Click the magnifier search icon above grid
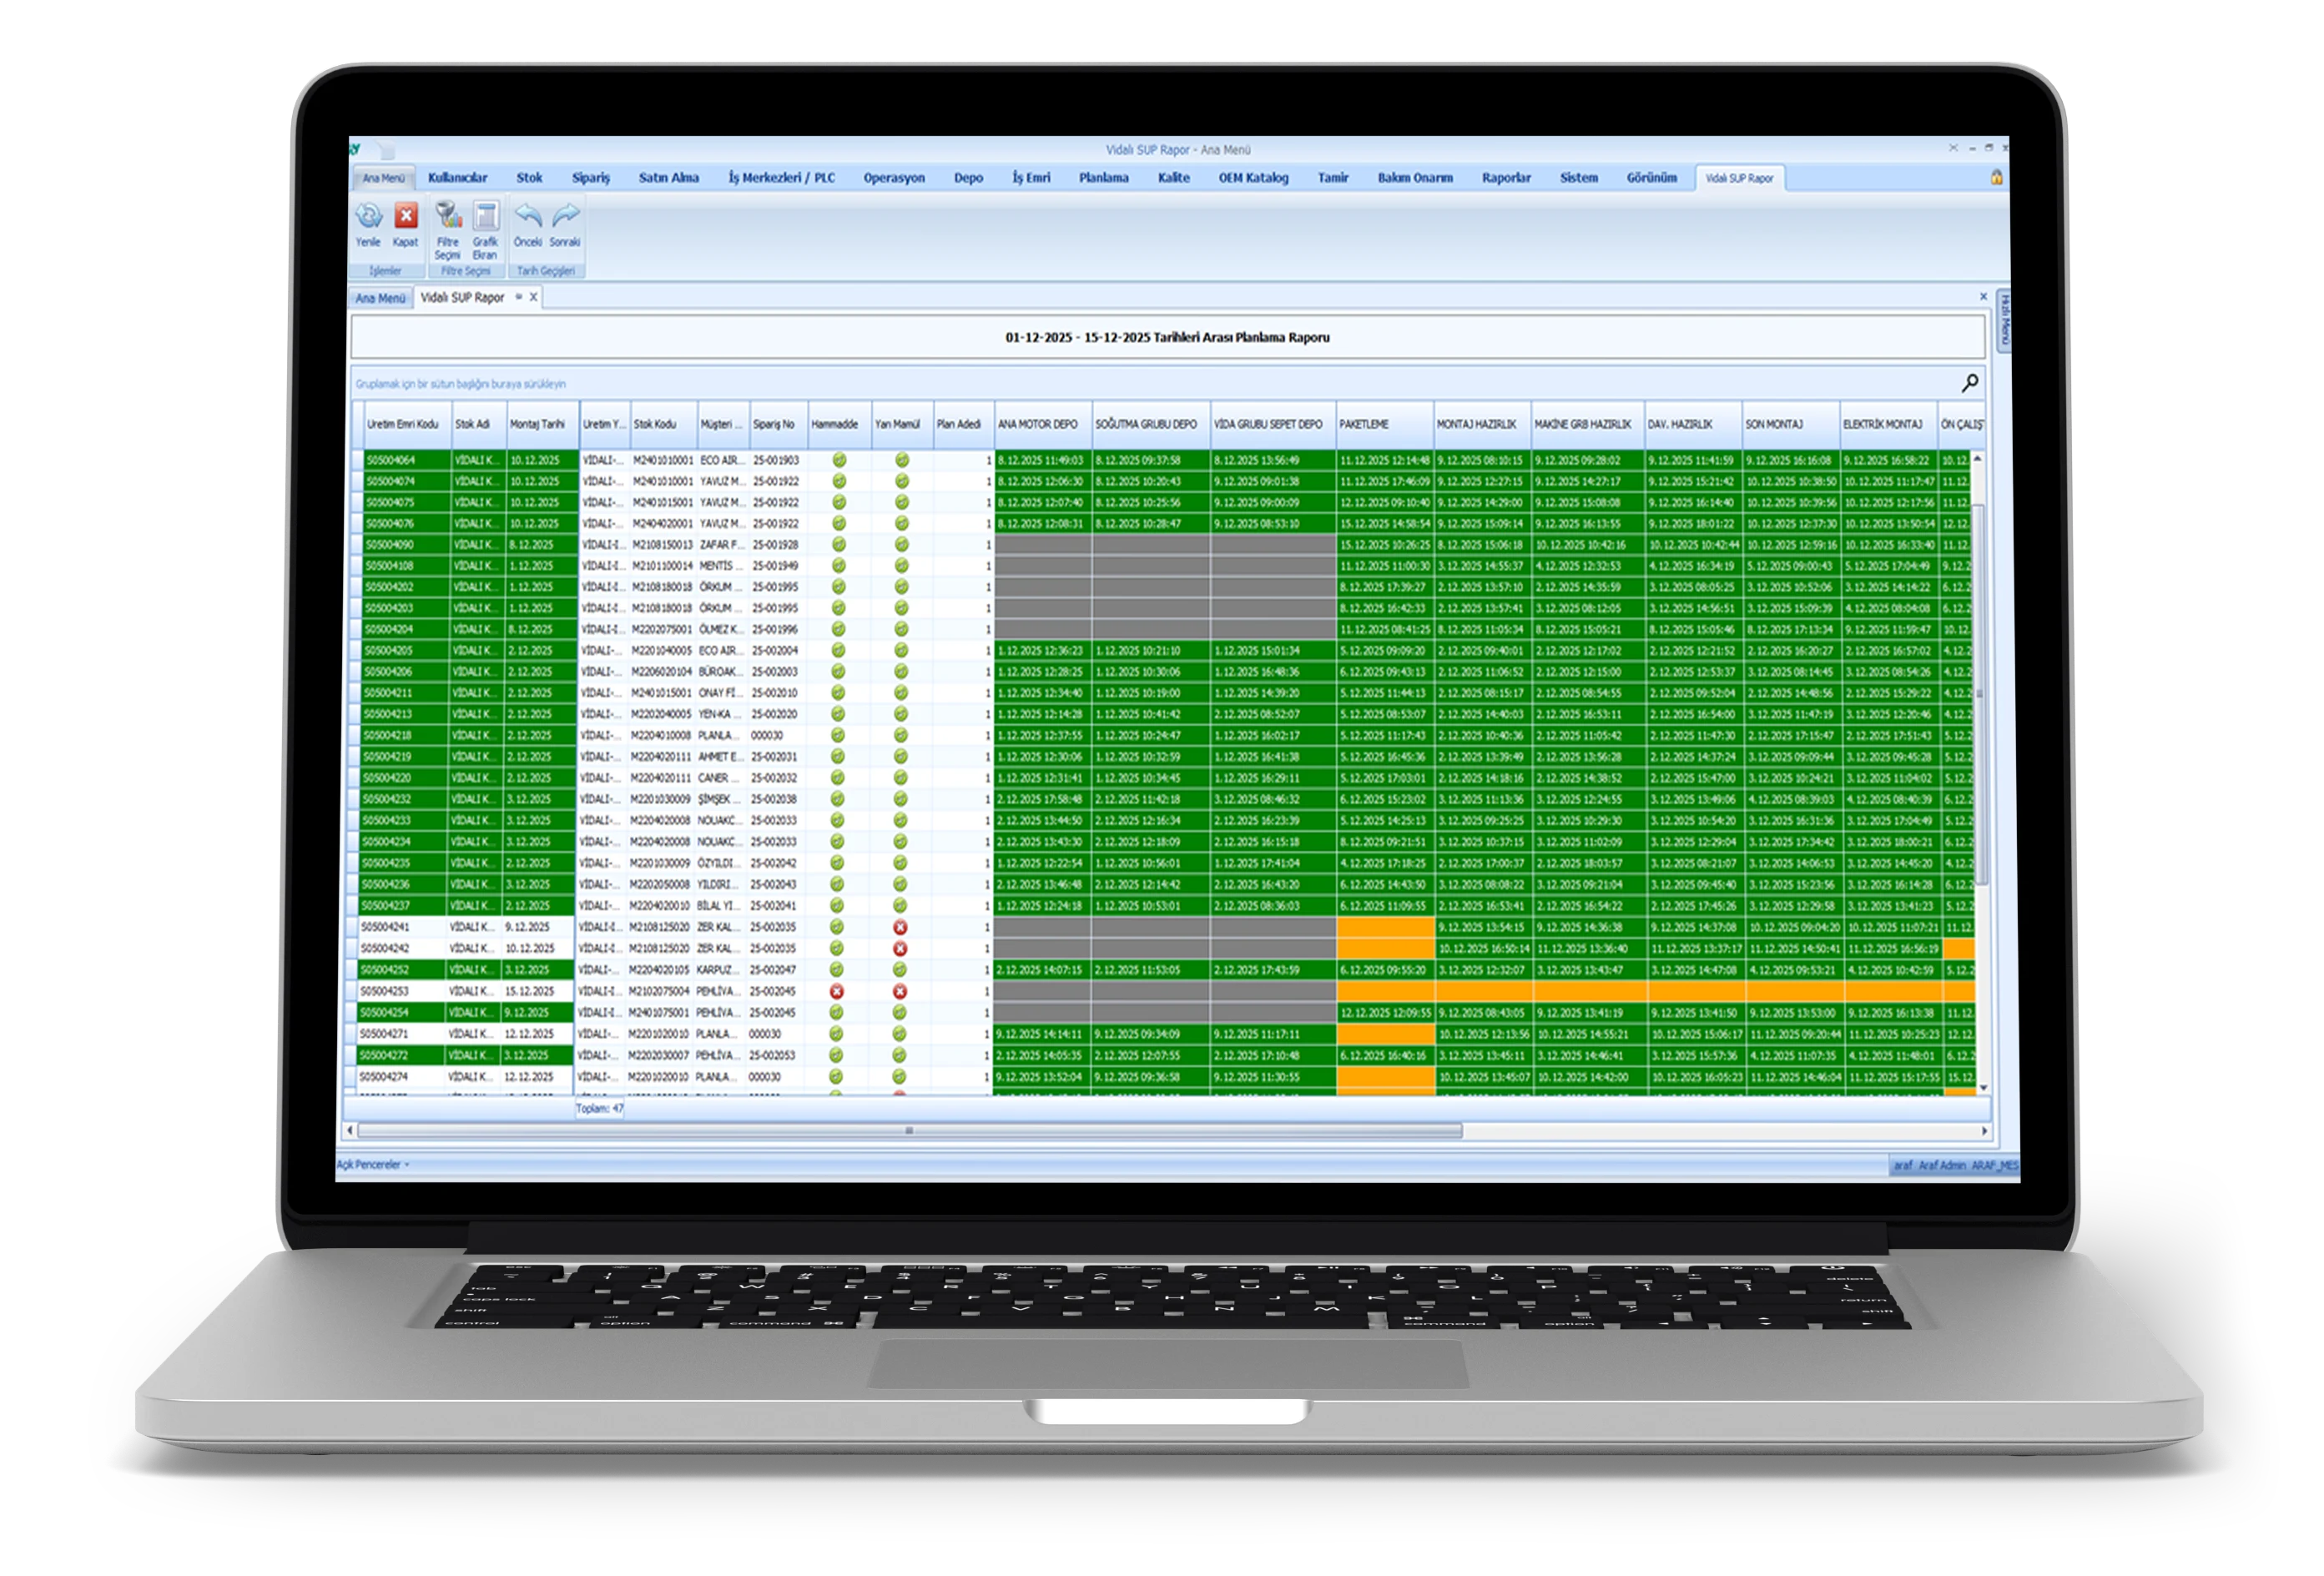2324x1576 pixels. click(1969, 383)
